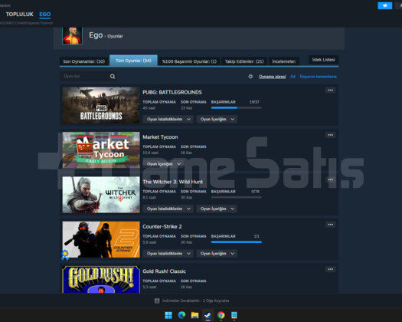
Task: Click the Steam taskbar icon
Action: (208, 315)
